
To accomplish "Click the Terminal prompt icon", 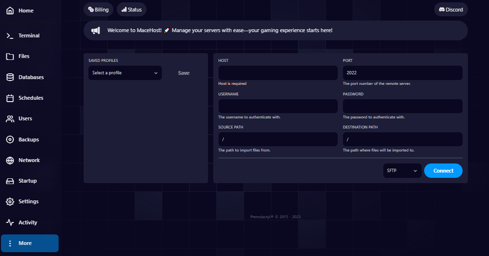I will (x=10, y=36).
